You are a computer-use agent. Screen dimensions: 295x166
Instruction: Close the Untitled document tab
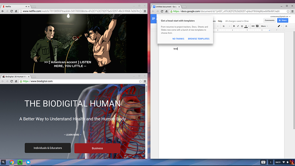(179, 7)
